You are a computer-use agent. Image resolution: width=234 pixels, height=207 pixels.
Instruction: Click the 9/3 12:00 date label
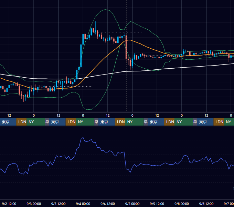tap(58, 204)
